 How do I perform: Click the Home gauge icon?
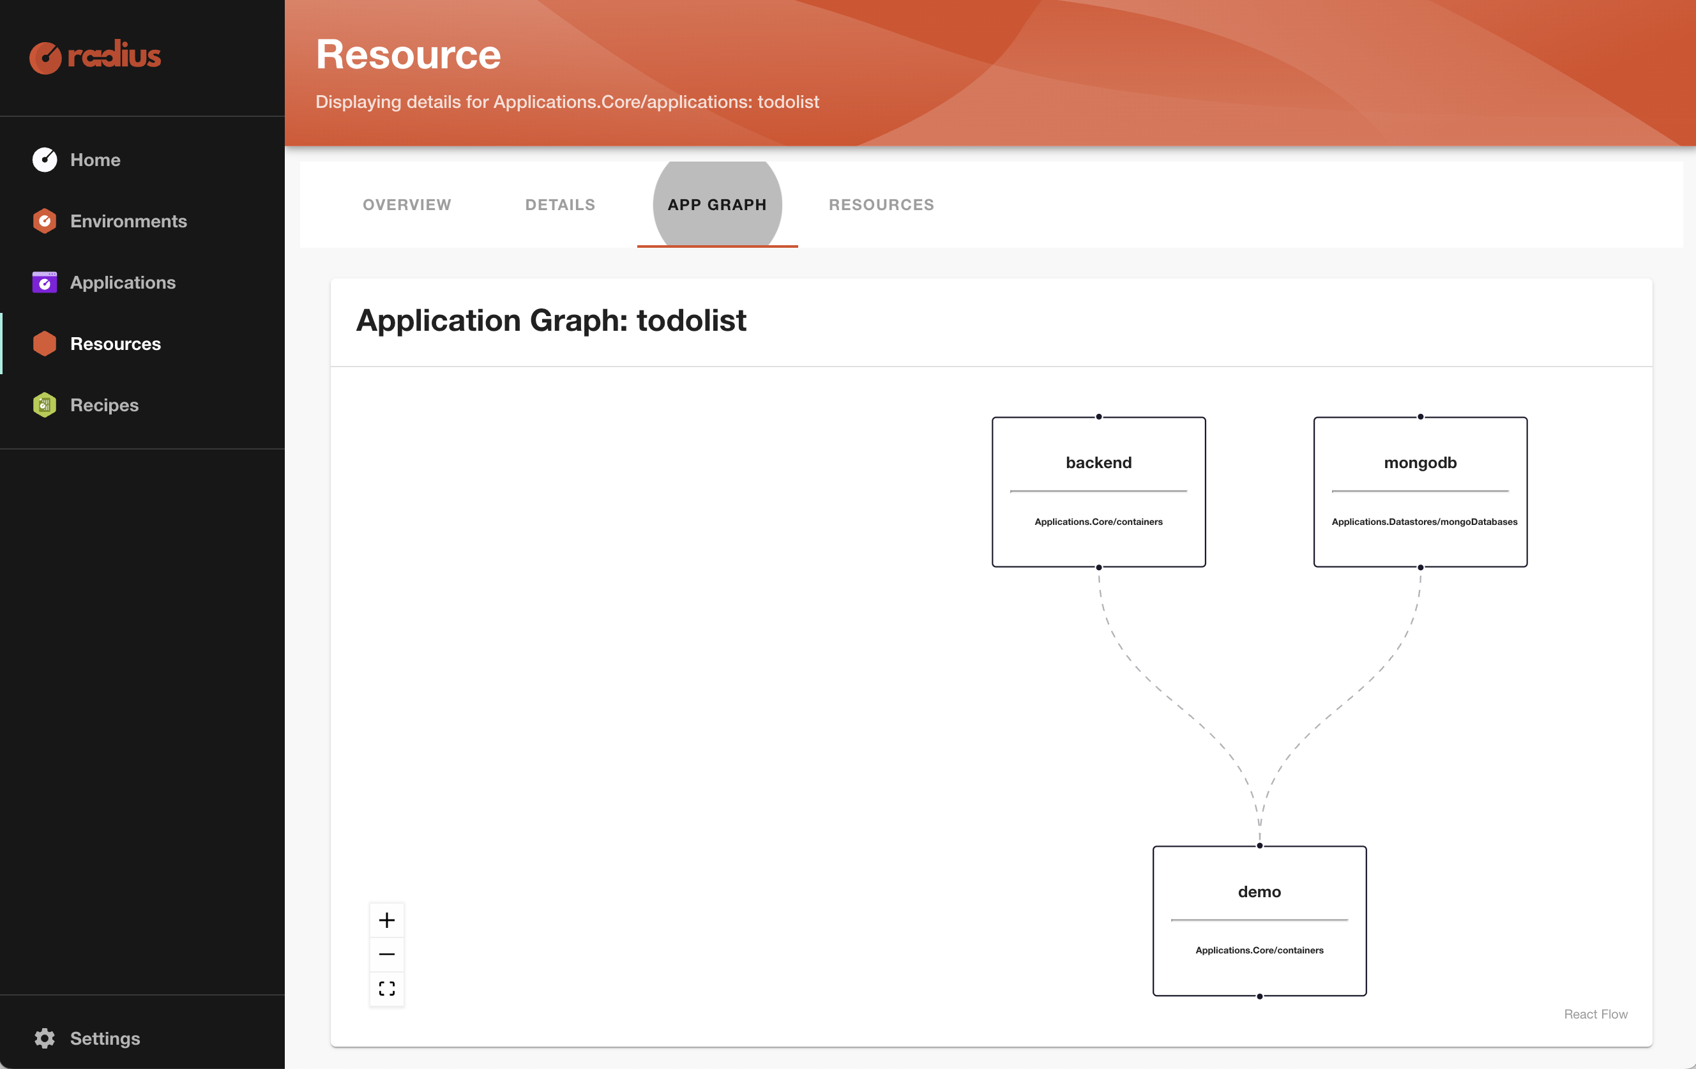pyautogui.click(x=44, y=160)
